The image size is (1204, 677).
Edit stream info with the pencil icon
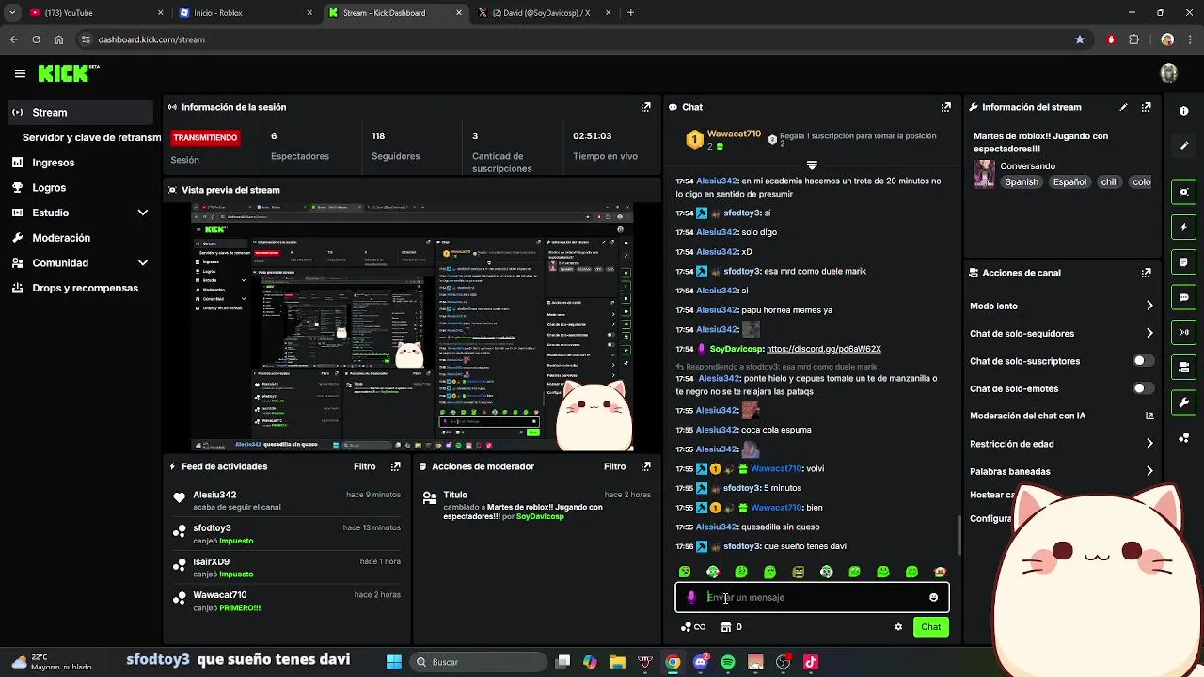pos(1123,107)
